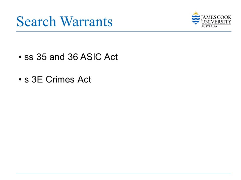Click the 'Search Warrants' slide title
The height and width of the screenshot is (180, 241).
click(65, 21)
